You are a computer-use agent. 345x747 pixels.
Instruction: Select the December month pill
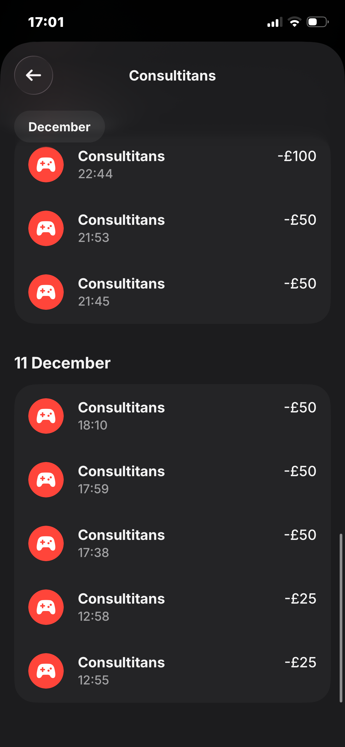pyautogui.click(x=60, y=127)
